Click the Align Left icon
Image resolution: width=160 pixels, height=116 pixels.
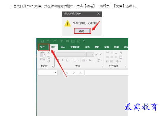108,57
